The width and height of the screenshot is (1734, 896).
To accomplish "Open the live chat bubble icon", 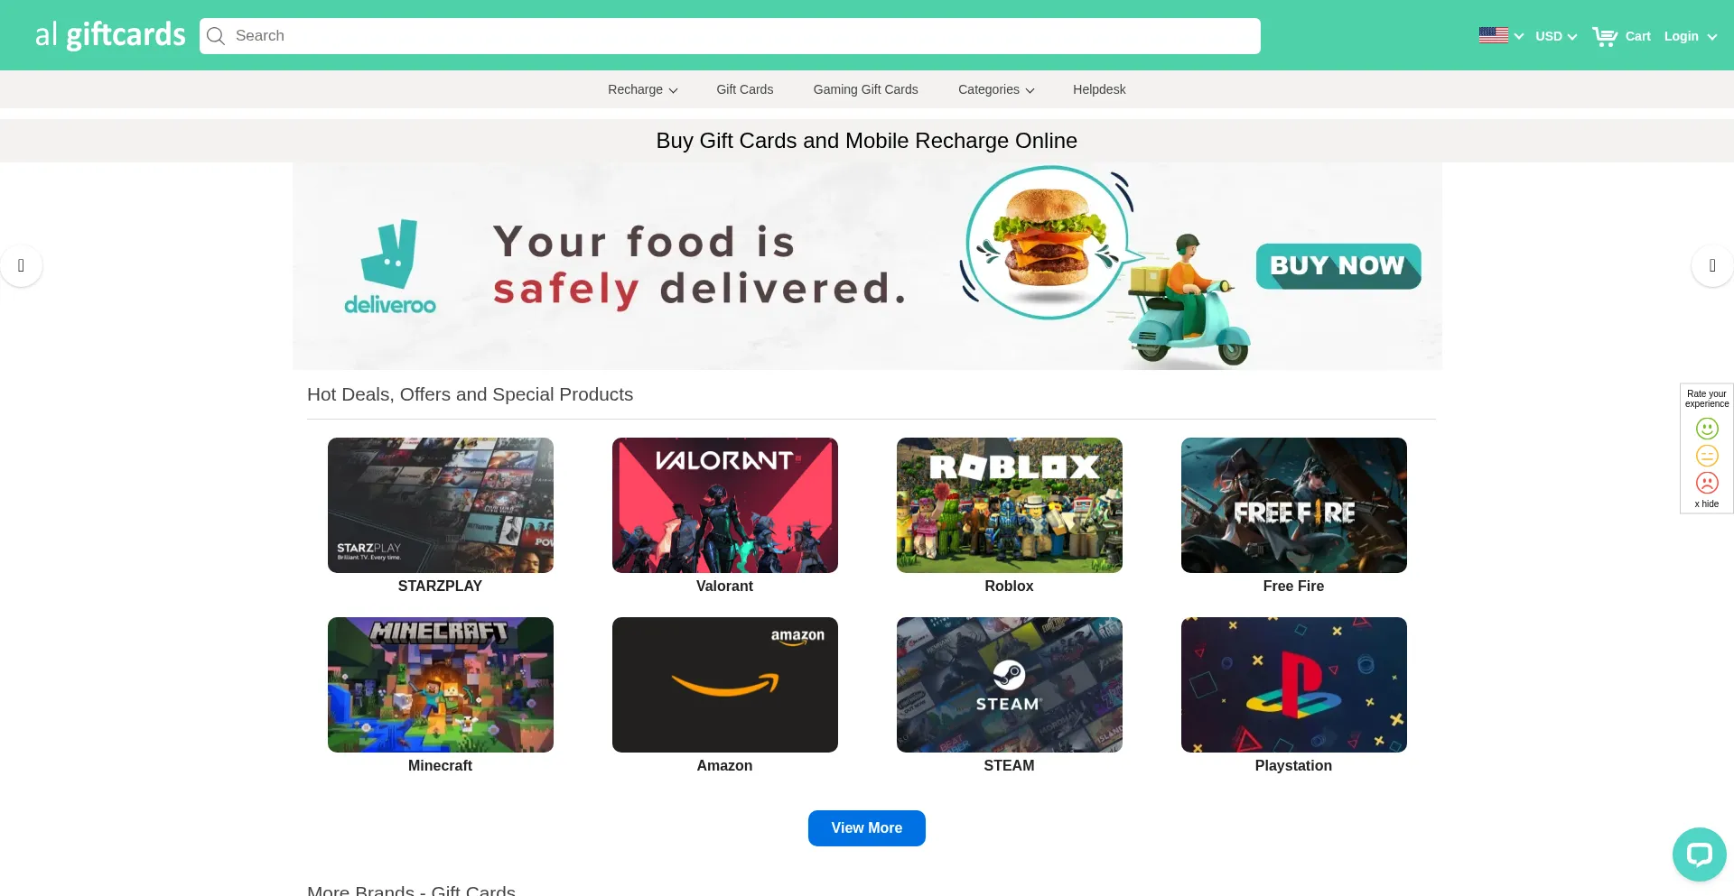I will point(1699,854).
